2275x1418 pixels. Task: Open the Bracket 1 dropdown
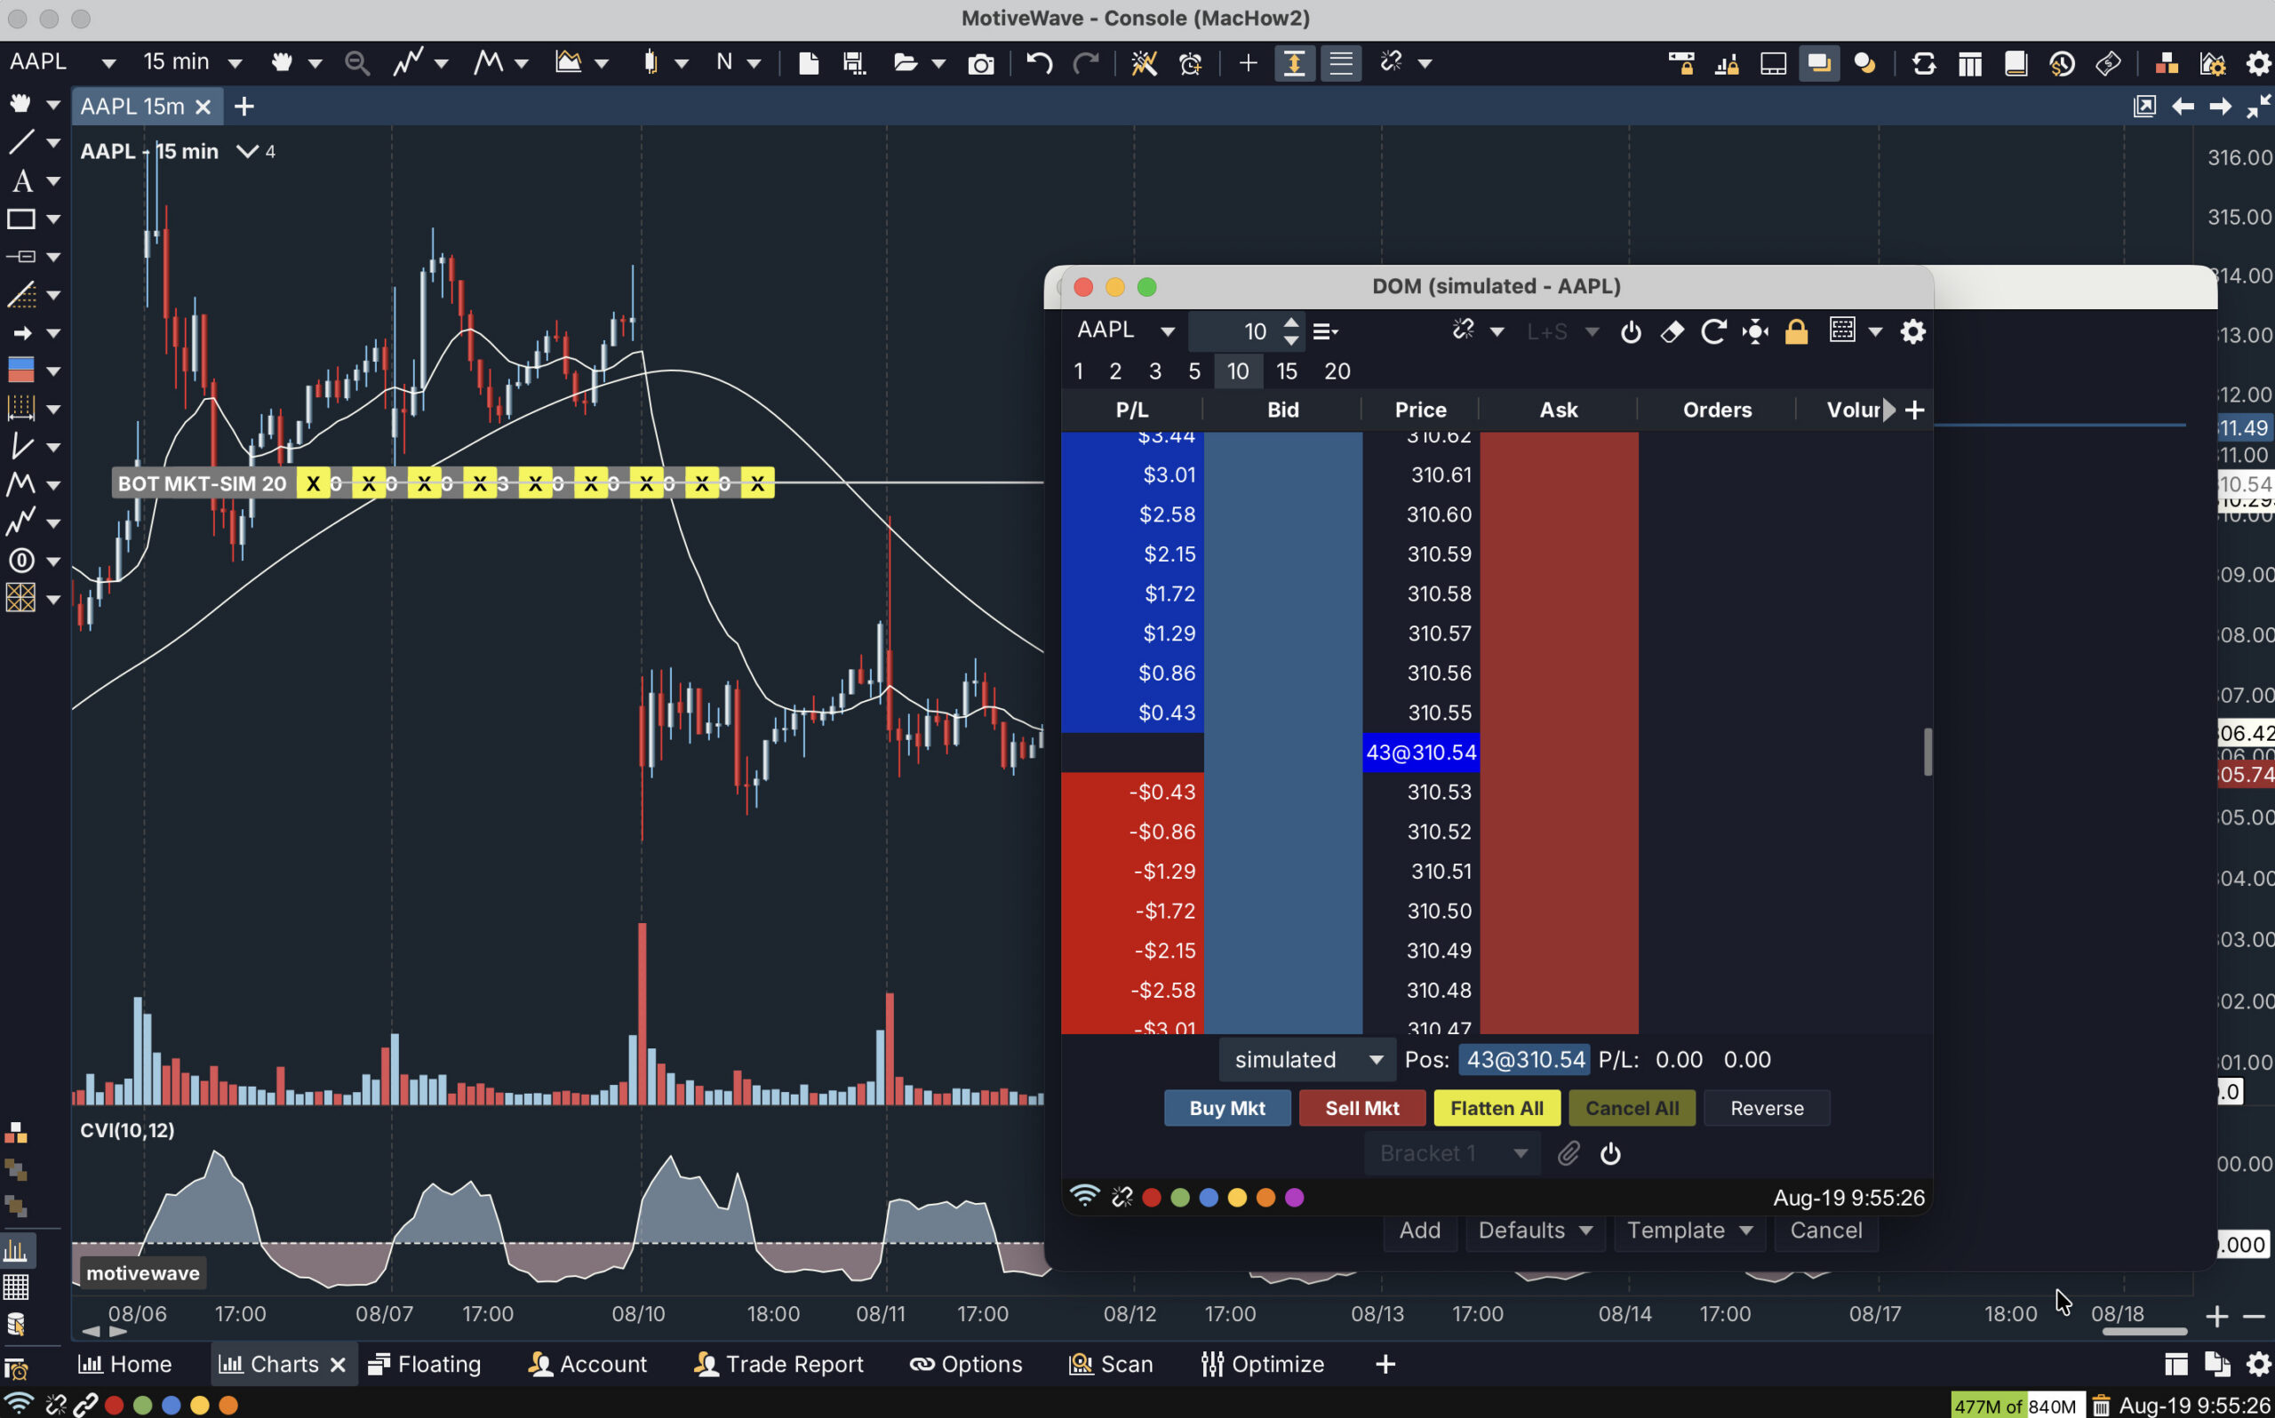click(1452, 1153)
